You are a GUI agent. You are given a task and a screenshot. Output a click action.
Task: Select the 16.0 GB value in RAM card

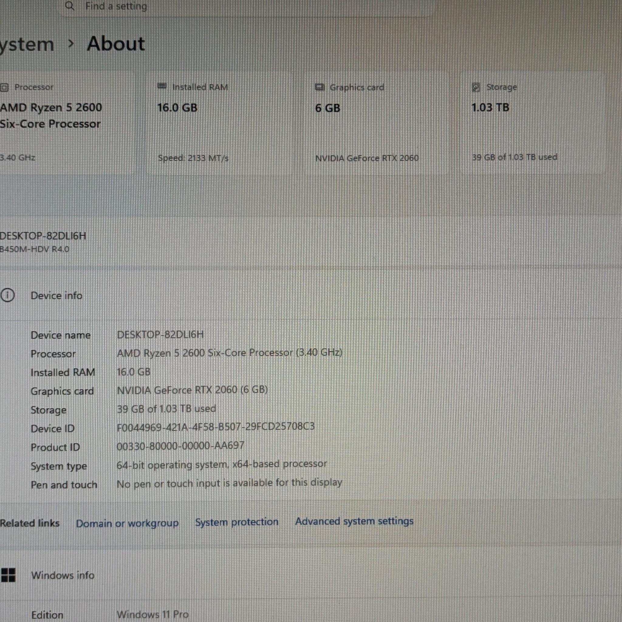177,108
